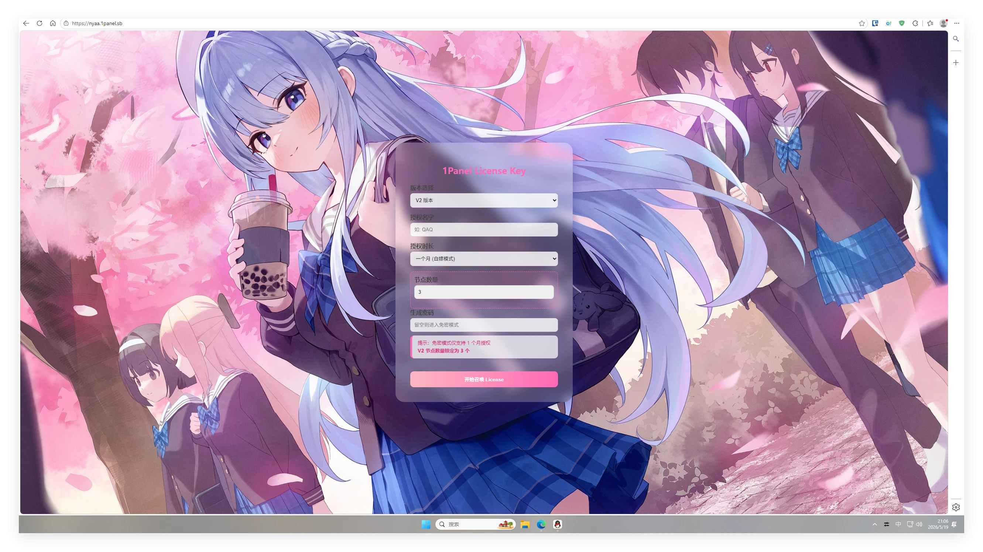Click the 开始召唤 License button
Viewport: 983px width, 552px height.
pyautogui.click(x=484, y=379)
